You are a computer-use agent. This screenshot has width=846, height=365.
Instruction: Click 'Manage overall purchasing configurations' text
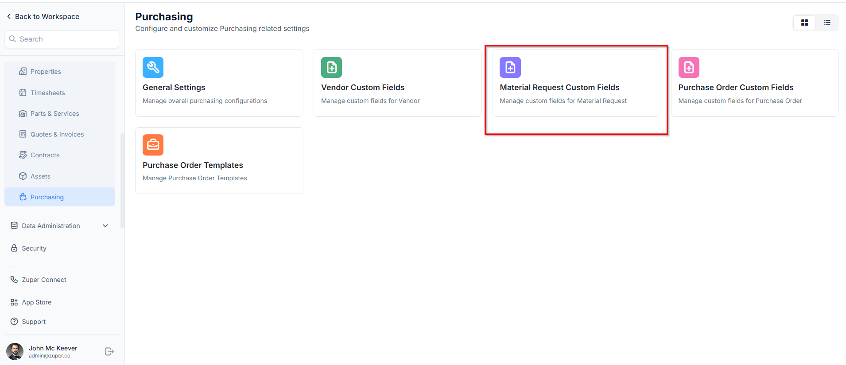[x=205, y=101]
